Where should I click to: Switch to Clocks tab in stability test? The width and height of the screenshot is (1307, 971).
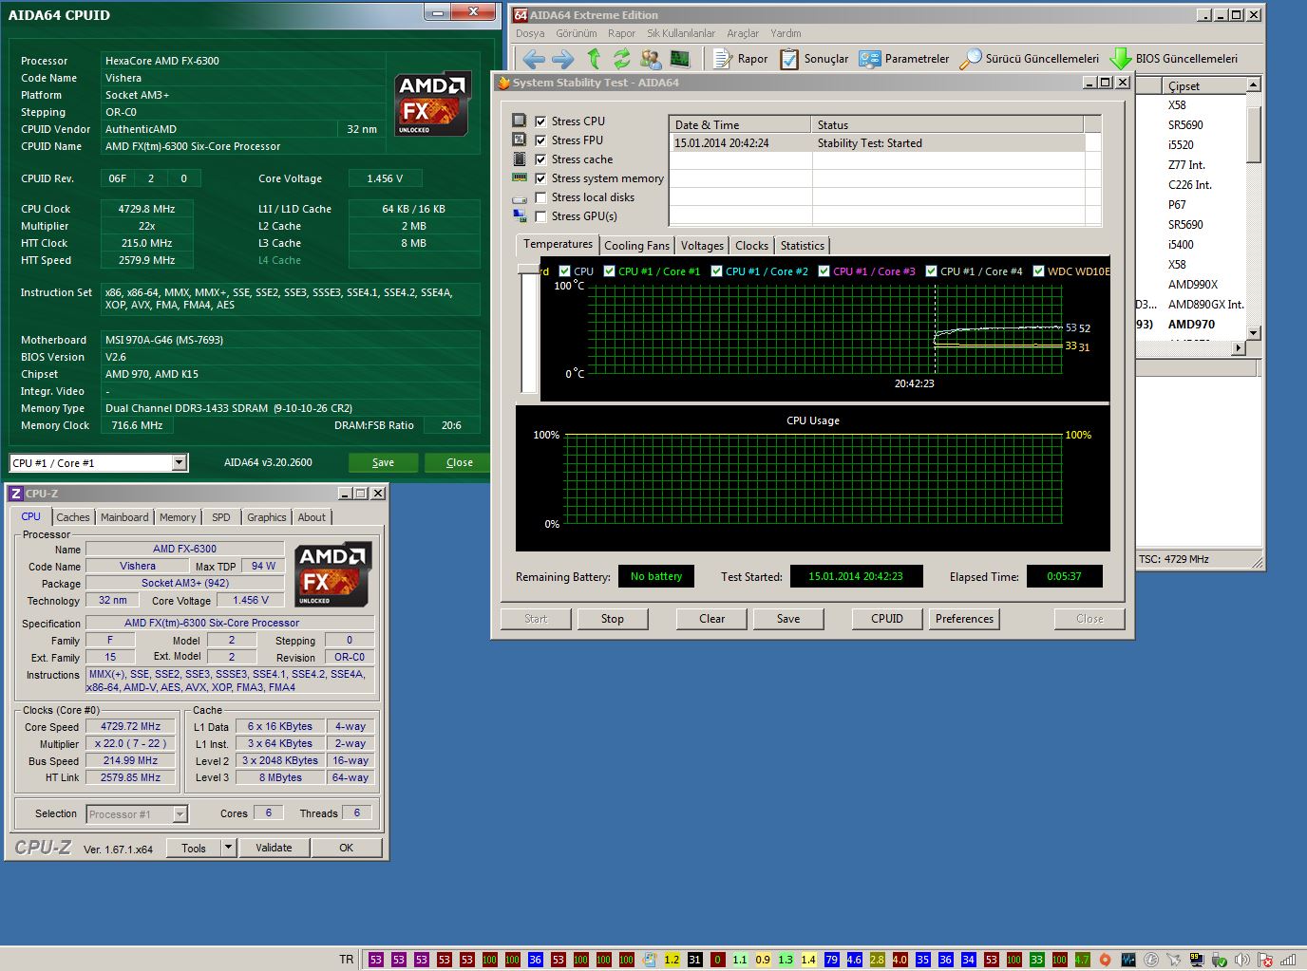[751, 246]
